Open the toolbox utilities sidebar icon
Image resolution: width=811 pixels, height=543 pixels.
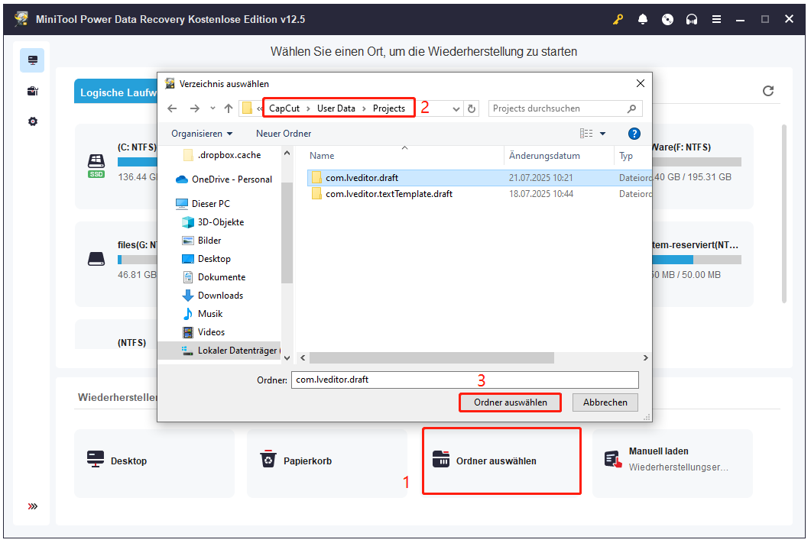coord(33,92)
